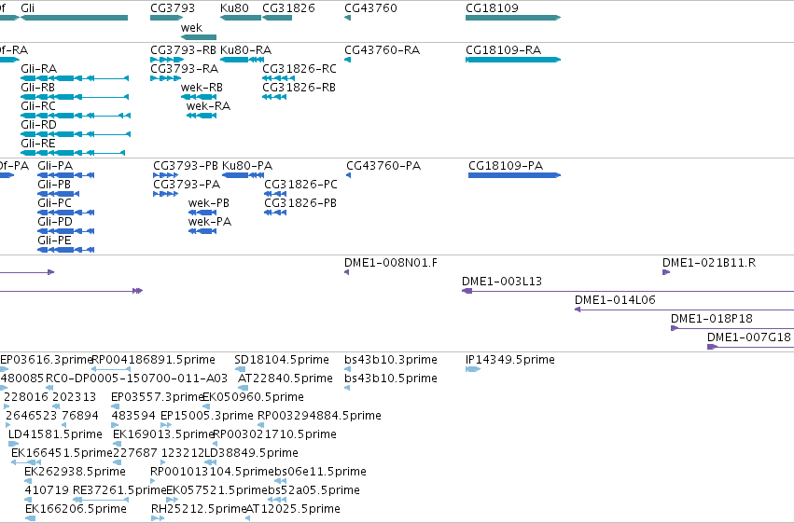Click the wek gene label
Image resolution: width=794 pixels, height=523 pixels.
pyautogui.click(x=191, y=27)
